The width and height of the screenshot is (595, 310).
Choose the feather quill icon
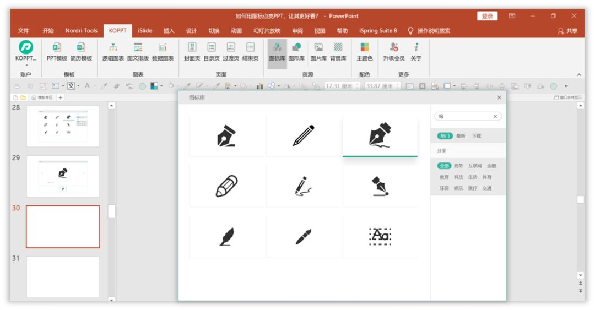(x=226, y=236)
